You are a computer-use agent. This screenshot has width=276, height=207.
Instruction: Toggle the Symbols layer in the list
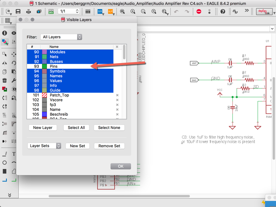(57, 71)
